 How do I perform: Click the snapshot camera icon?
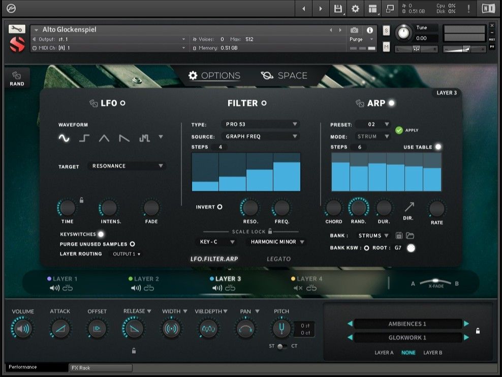354,30
